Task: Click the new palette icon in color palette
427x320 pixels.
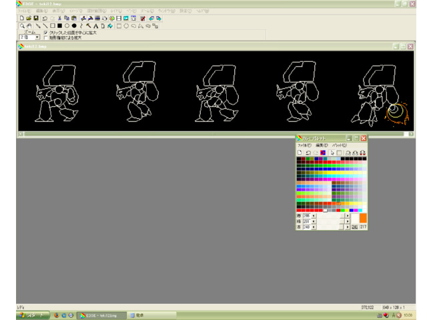Action: (300, 153)
